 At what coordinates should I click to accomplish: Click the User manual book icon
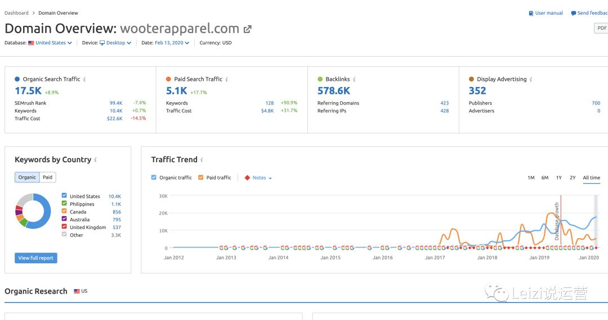click(531, 13)
